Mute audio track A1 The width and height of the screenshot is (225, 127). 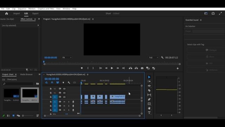[x=64, y=102]
